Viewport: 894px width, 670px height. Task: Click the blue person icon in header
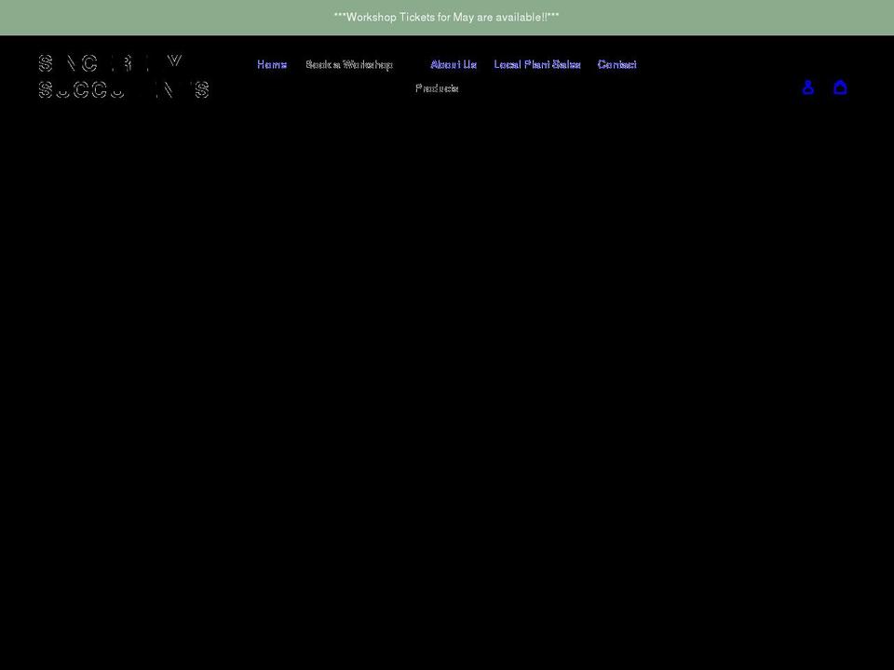click(808, 87)
